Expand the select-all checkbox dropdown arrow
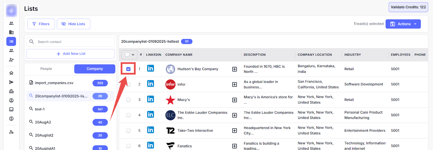 click(x=133, y=55)
